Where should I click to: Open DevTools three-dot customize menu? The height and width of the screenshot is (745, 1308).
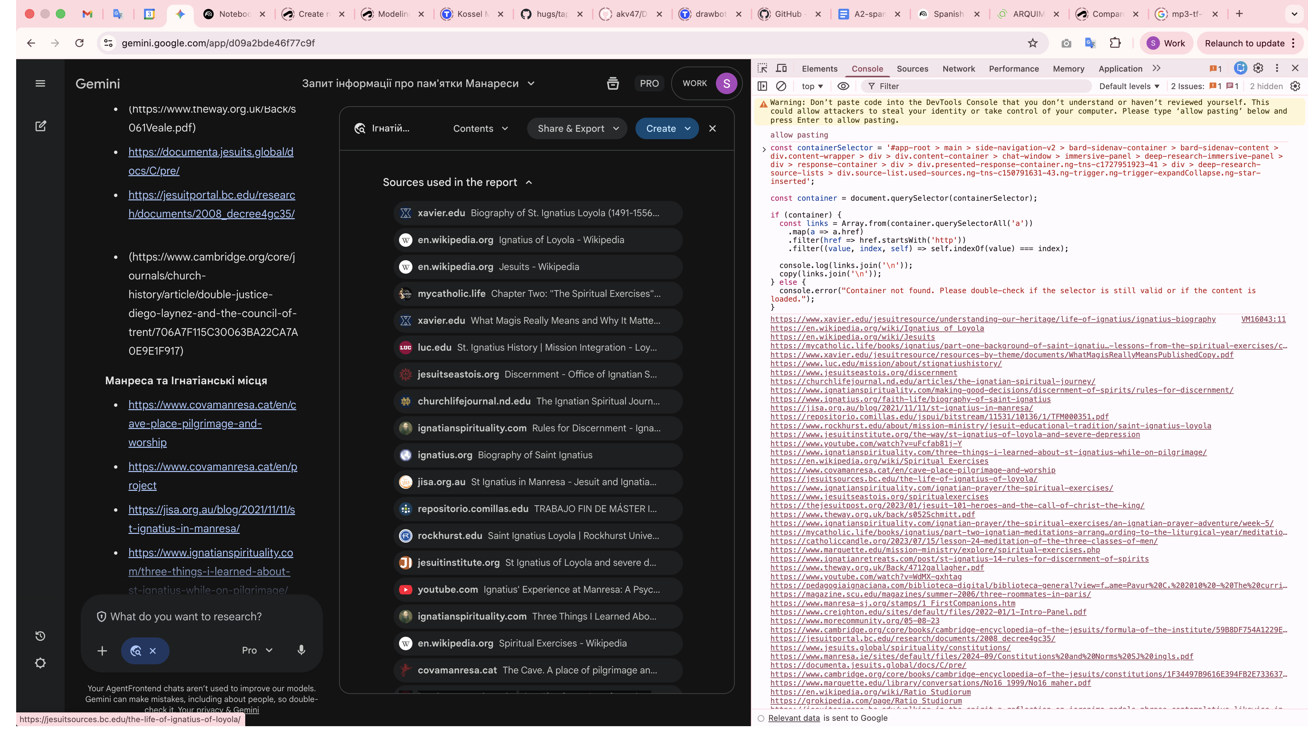coord(1277,68)
